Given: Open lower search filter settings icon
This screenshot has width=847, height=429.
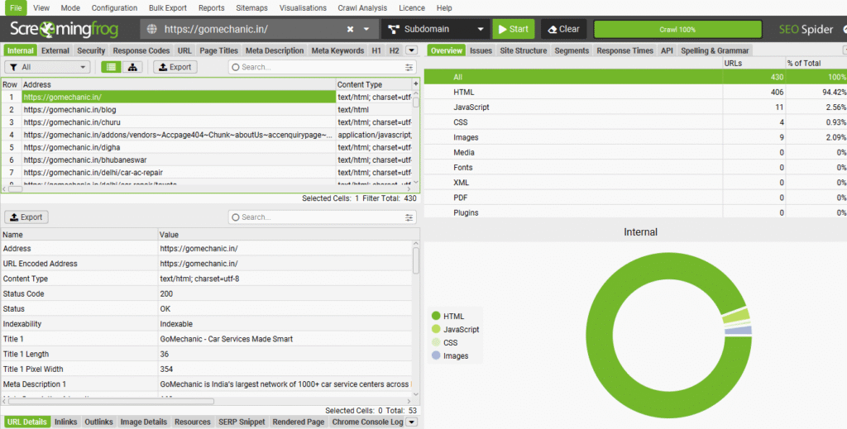Looking at the screenshot, I should [409, 217].
